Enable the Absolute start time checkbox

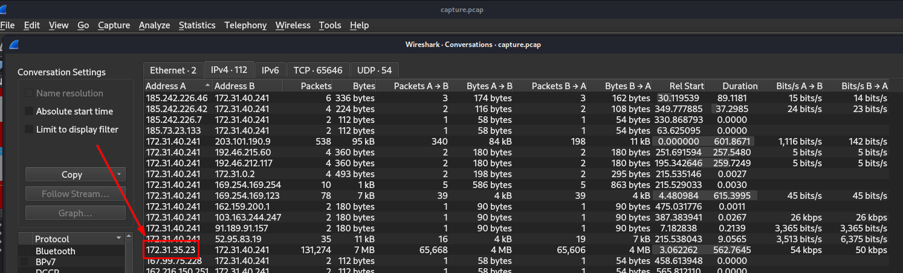tap(29, 111)
